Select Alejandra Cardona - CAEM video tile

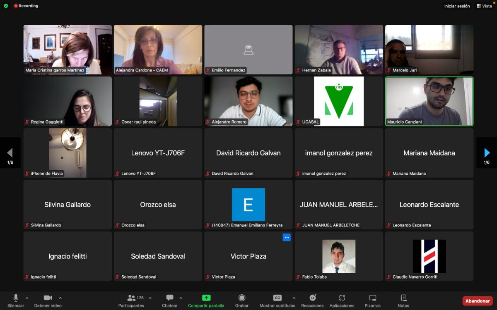158,50
